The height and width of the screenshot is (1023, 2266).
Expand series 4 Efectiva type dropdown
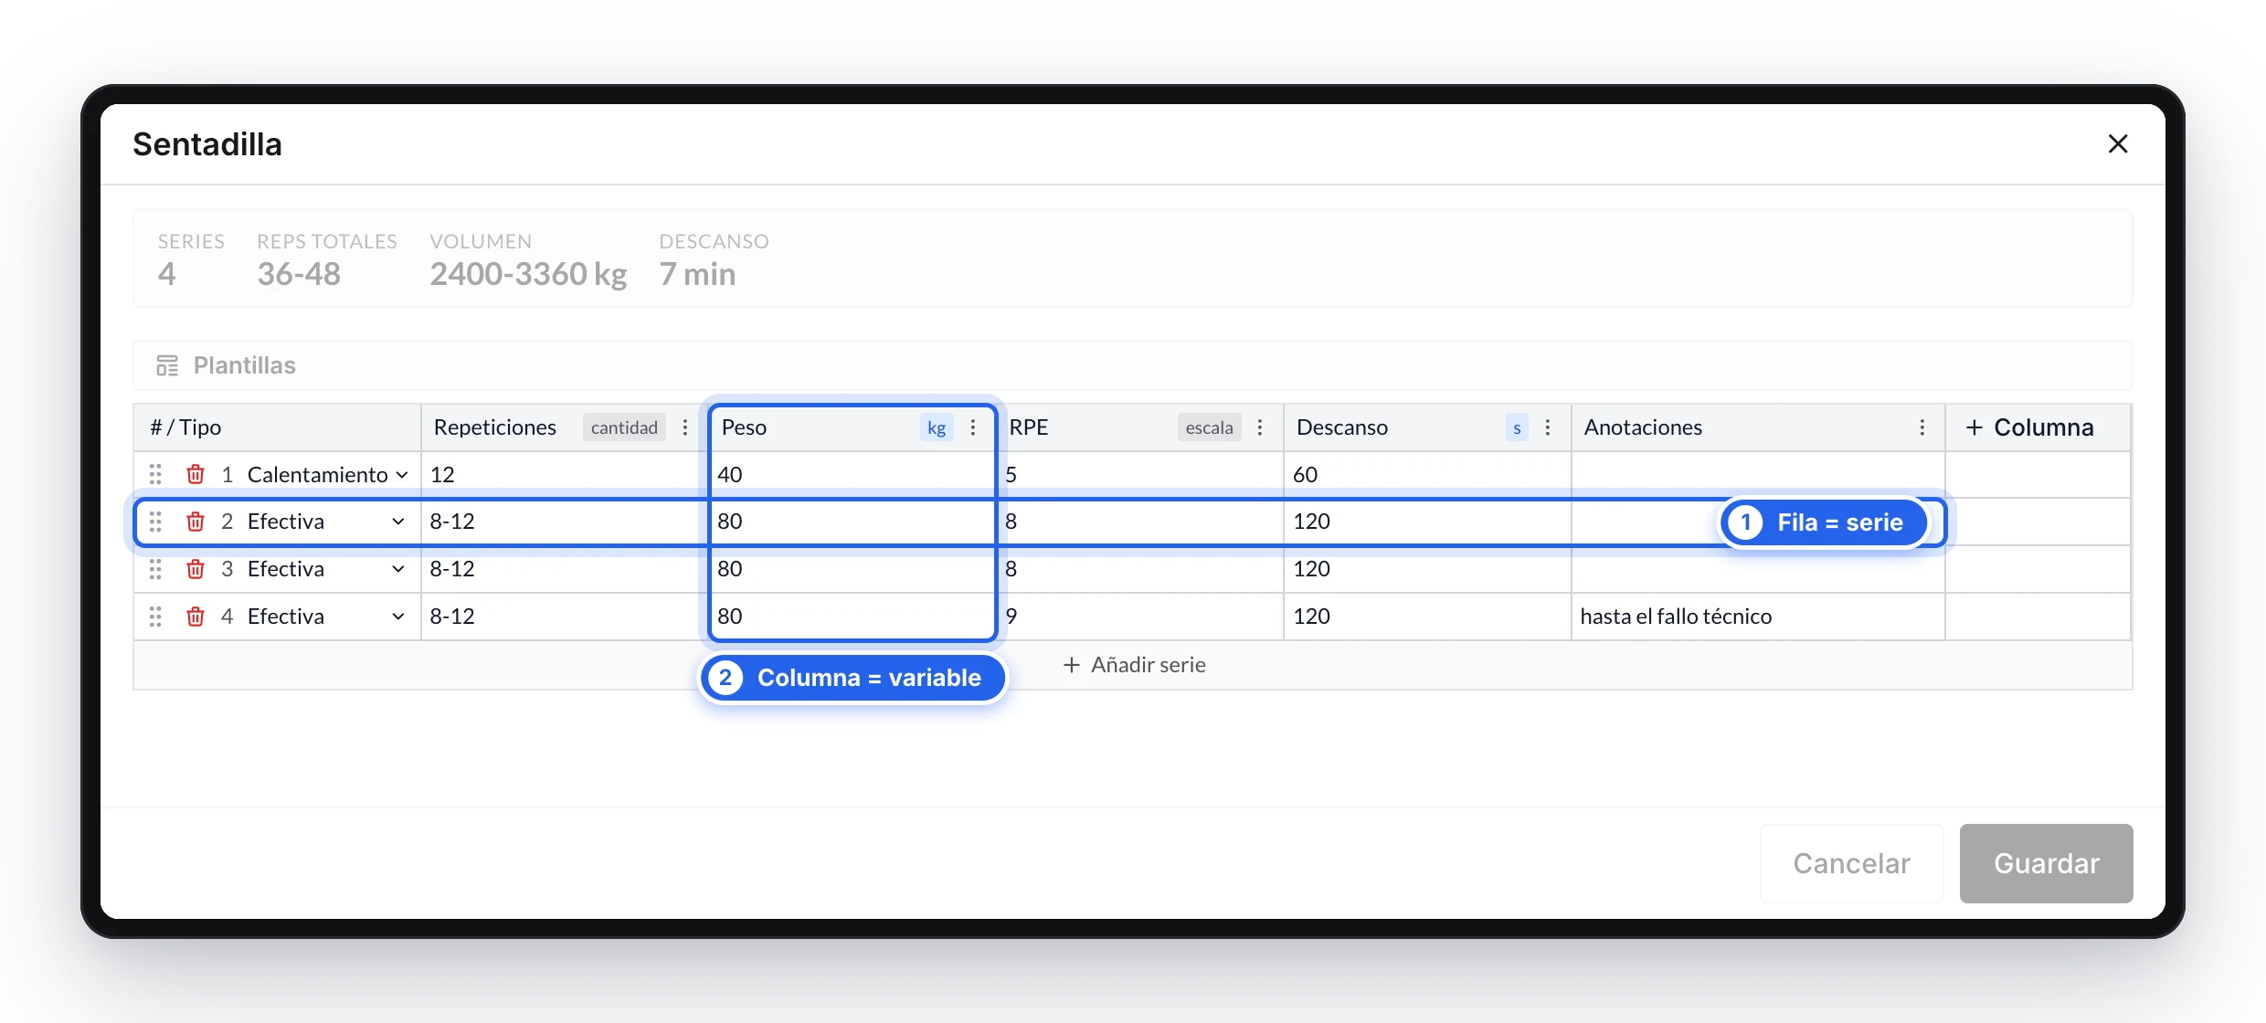tap(398, 617)
